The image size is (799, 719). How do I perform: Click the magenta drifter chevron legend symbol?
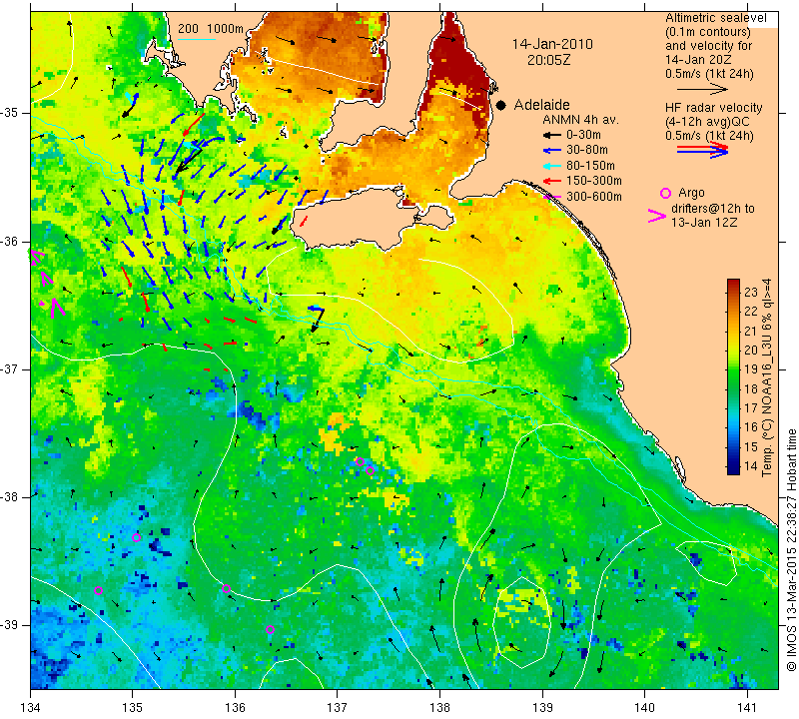click(x=656, y=216)
